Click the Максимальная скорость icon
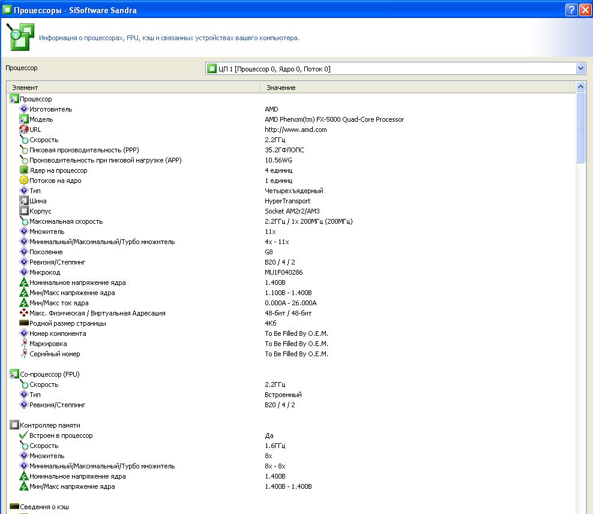593x514 pixels. [x=24, y=221]
